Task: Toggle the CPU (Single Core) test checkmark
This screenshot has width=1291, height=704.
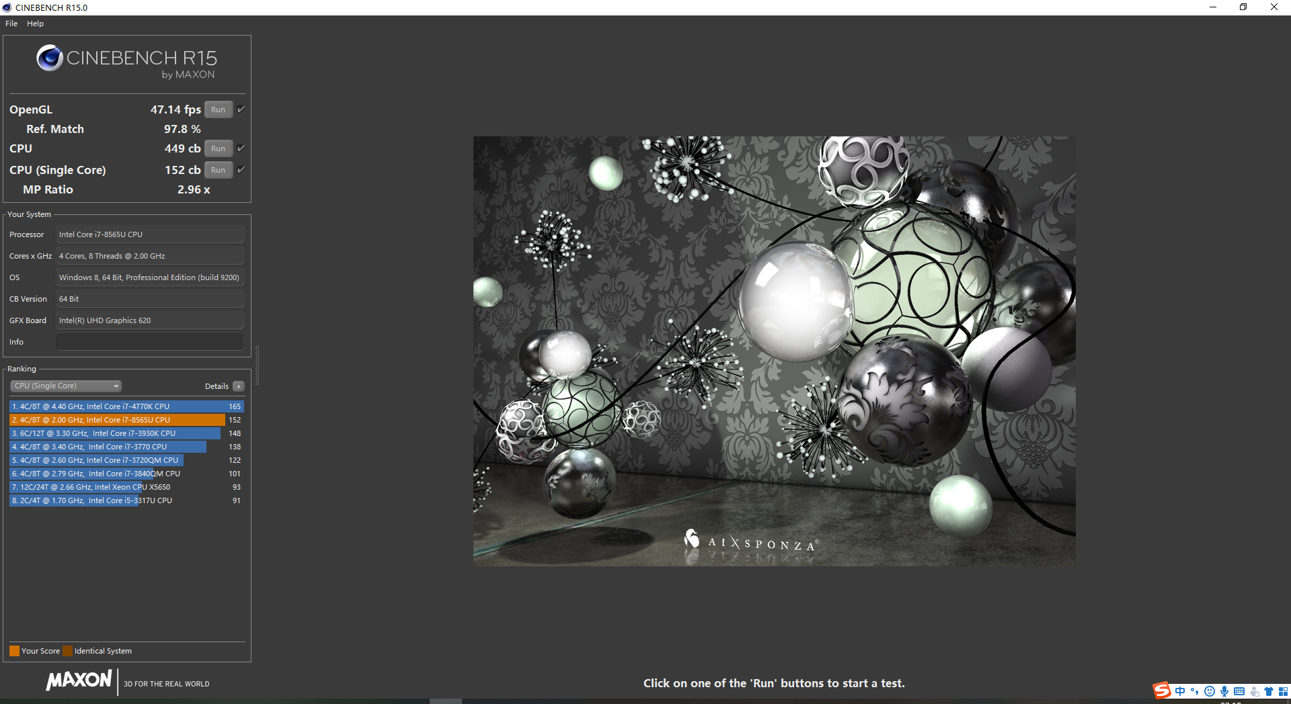Action: [x=241, y=169]
